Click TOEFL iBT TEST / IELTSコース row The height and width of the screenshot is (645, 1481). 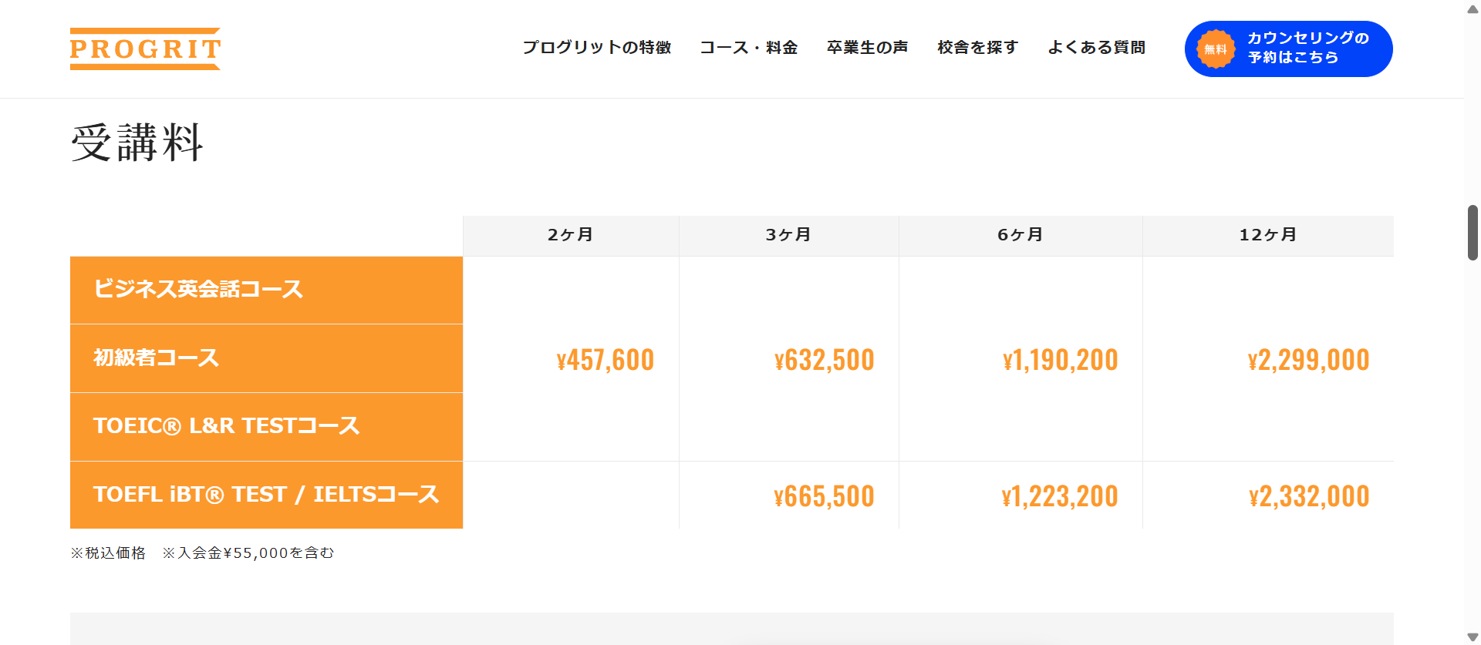[x=266, y=495]
